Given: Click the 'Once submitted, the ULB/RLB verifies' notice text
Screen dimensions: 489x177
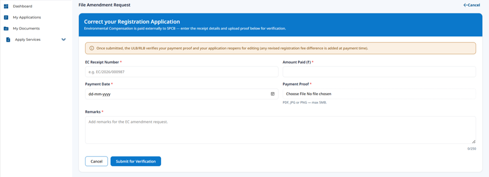Looking at the screenshot, I should point(233,48).
